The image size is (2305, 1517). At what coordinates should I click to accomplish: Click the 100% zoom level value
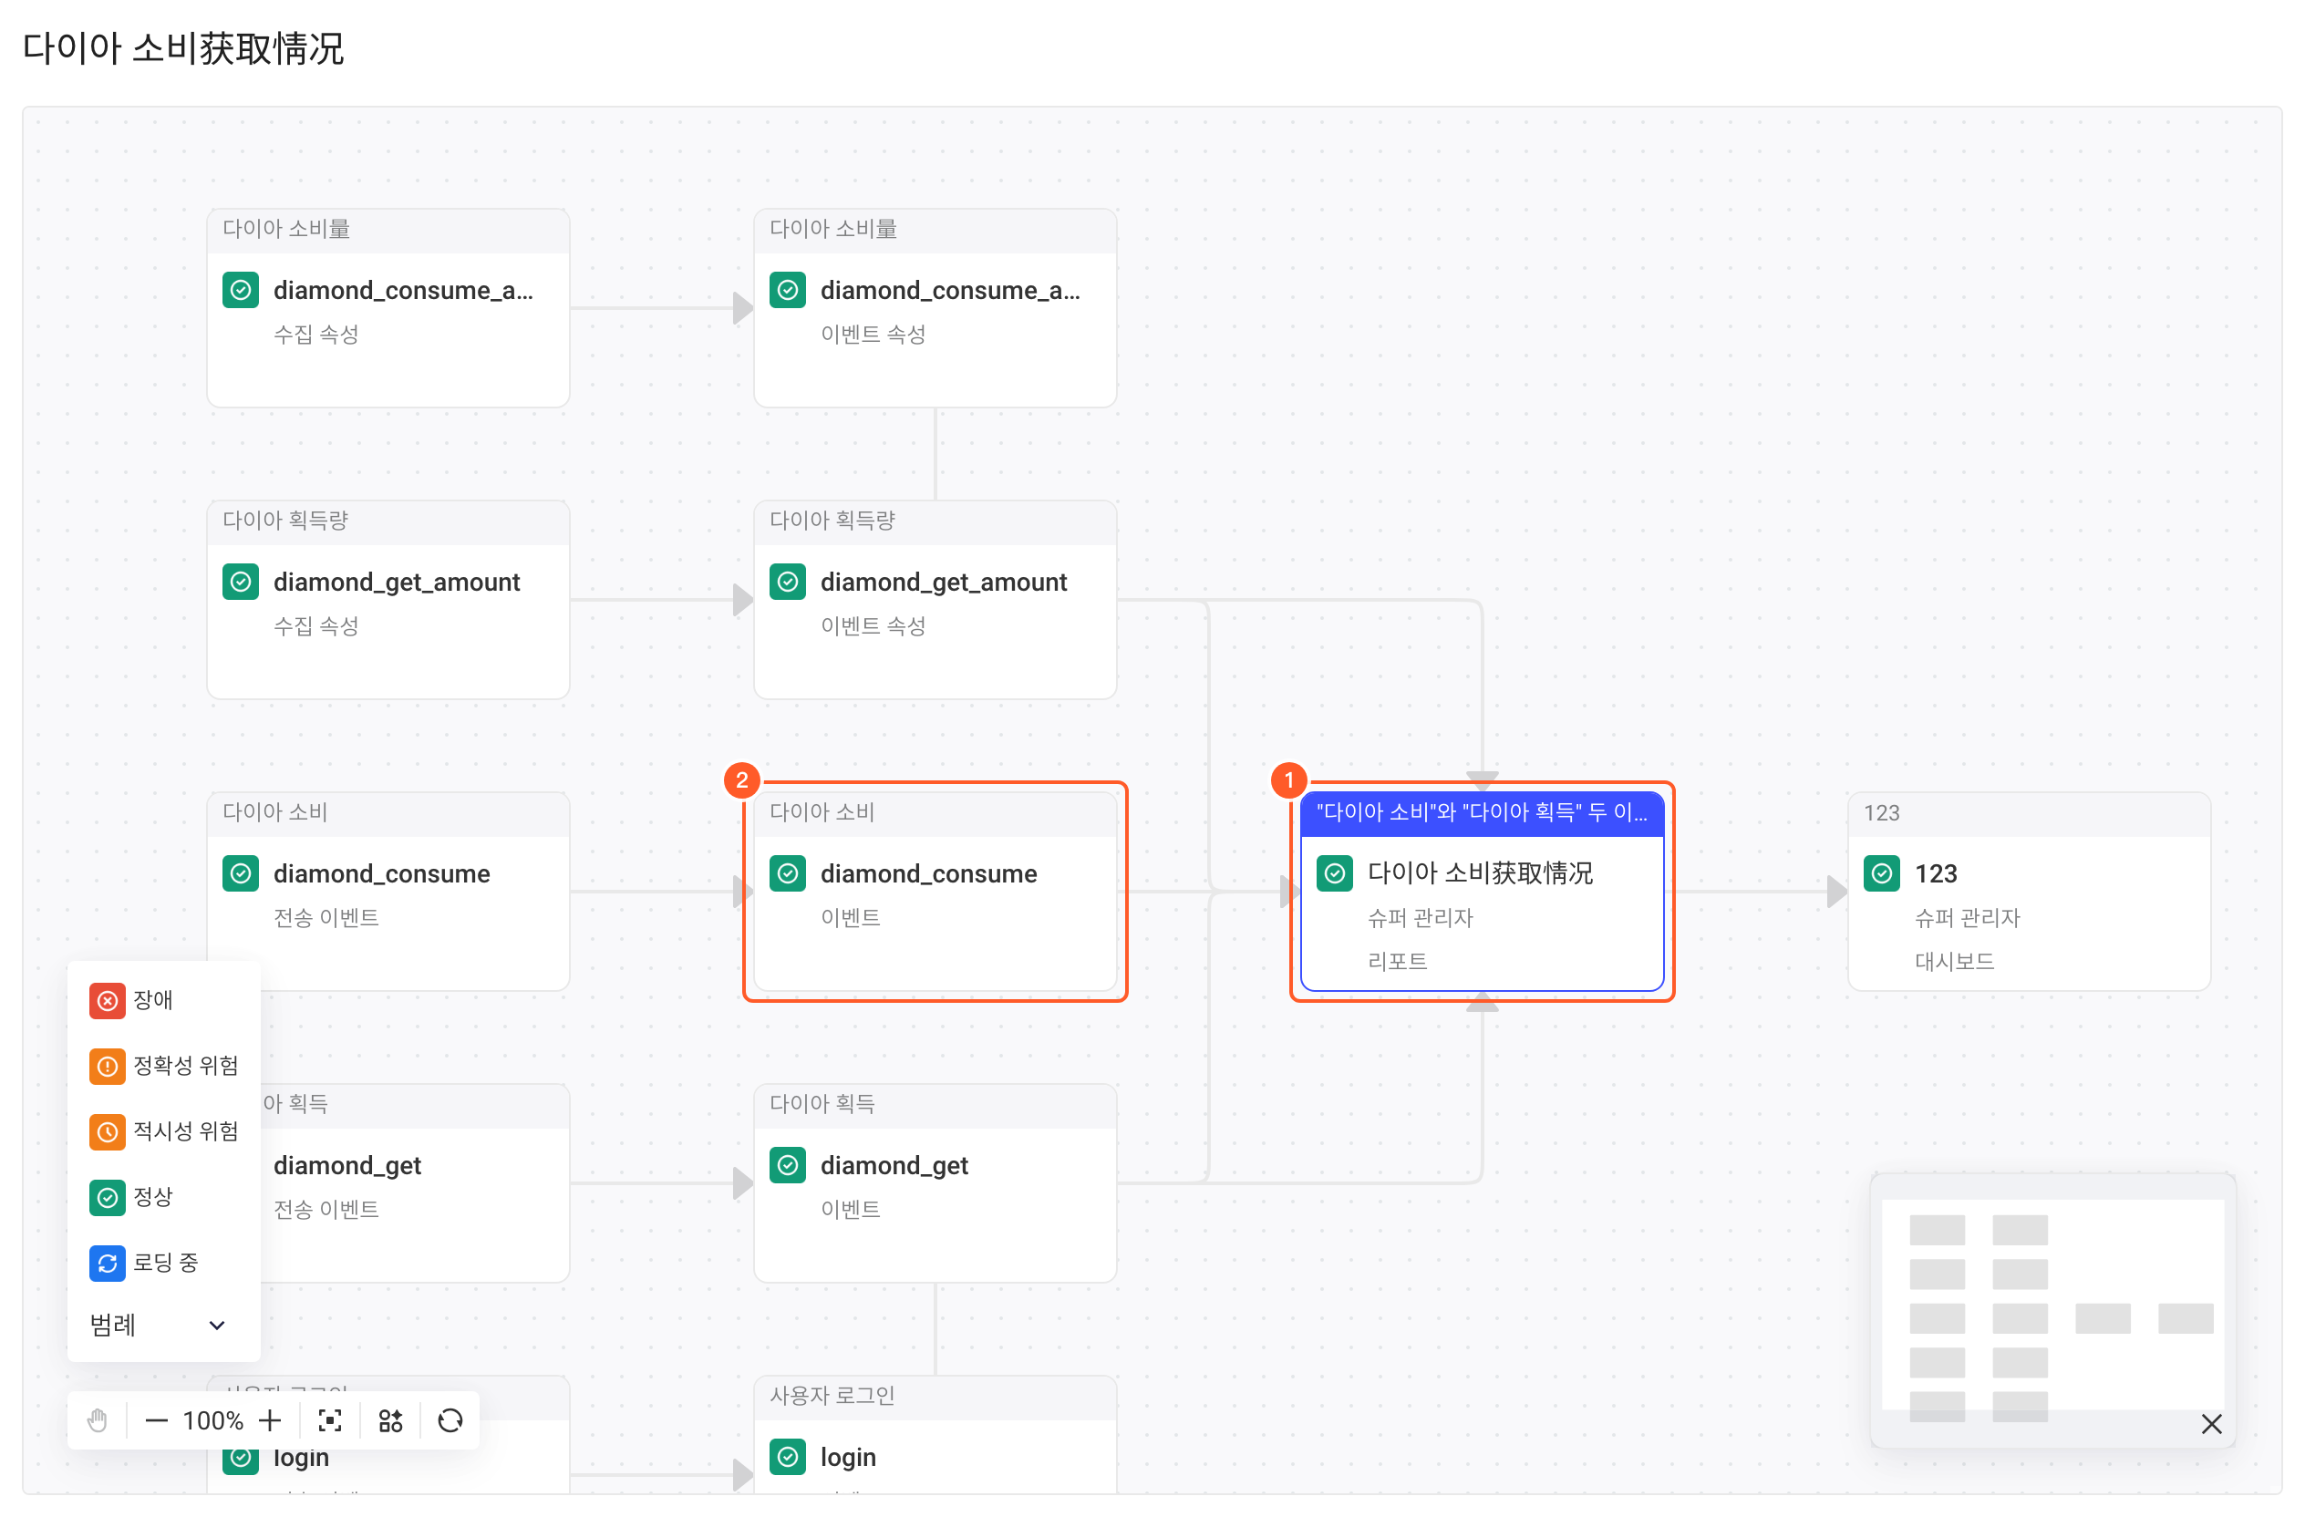(213, 1420)
